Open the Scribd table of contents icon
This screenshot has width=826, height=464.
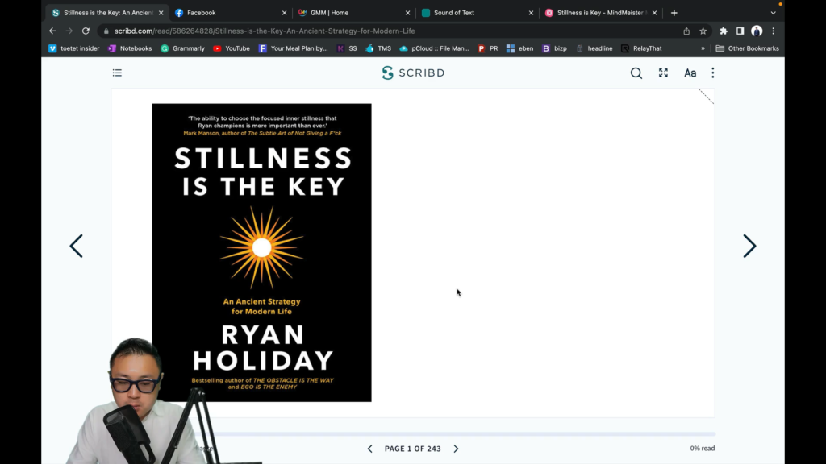(117, 72)
